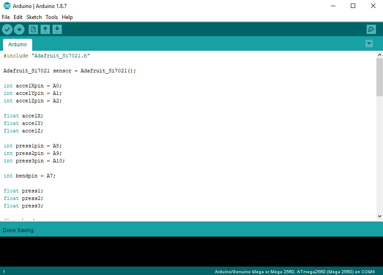Click the editor scrollbar up arrow
The width and height of the screenshot is (383, 275).
coord(379,54)
